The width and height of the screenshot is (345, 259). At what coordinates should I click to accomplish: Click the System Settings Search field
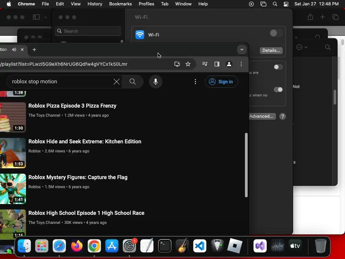pos(88,31)
